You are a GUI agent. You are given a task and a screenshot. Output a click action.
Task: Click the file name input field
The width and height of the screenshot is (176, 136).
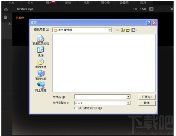(x=101, y=97)
